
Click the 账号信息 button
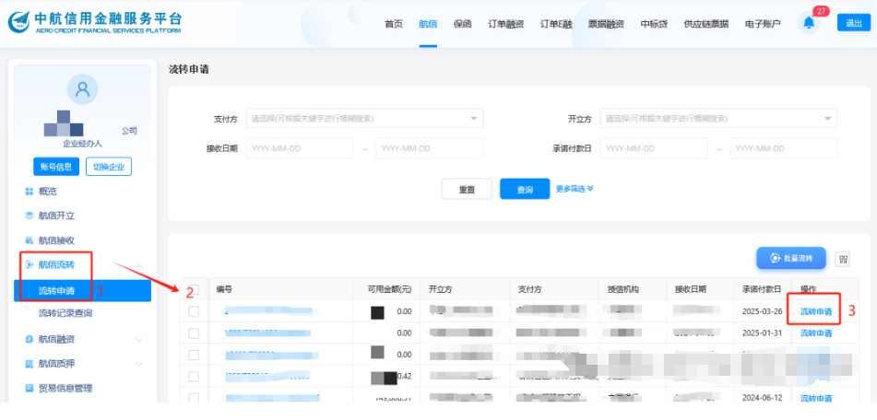[56, 167]
